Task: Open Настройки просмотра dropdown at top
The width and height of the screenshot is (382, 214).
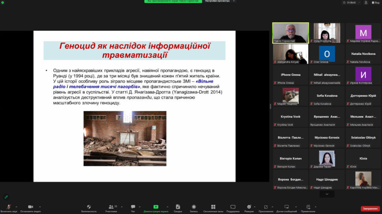Action: pyautogui.click(x=220, y=1)
